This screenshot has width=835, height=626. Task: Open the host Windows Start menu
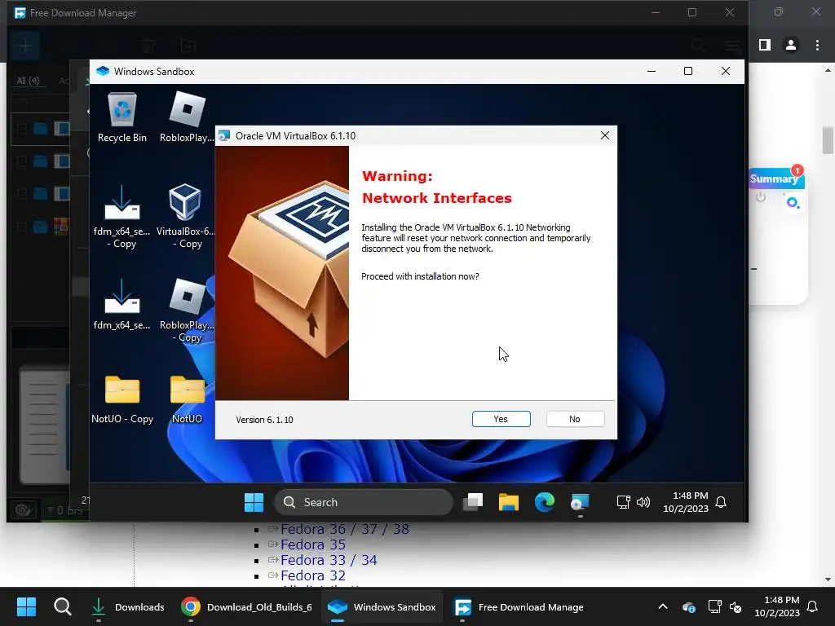pos(26,606)
